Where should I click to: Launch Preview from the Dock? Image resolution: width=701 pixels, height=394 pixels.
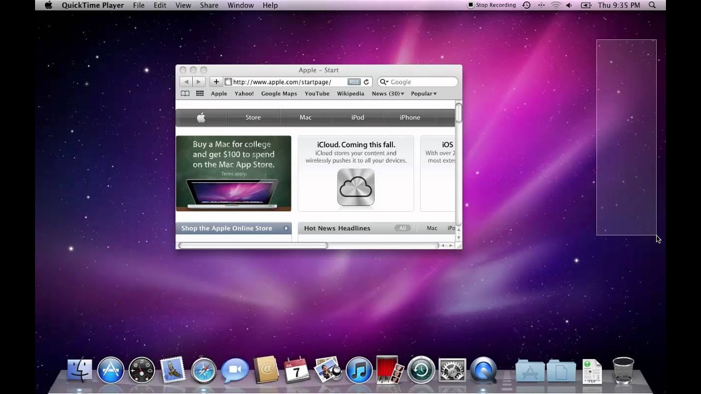[x=328, y=370]
